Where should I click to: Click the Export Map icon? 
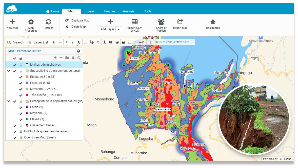click(180, 22)
